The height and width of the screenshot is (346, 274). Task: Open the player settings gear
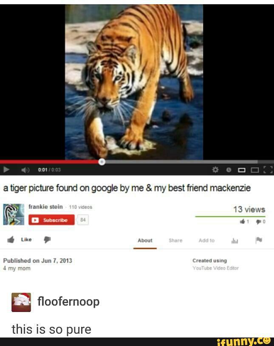click(x=215, y=170)
